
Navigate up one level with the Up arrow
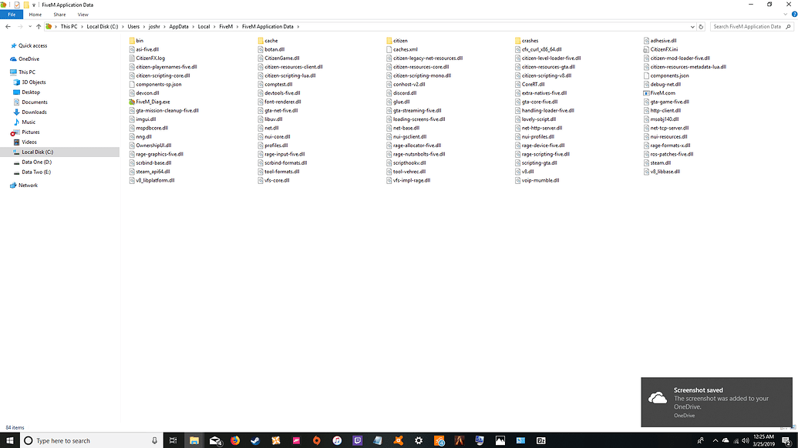coord(38,25)
